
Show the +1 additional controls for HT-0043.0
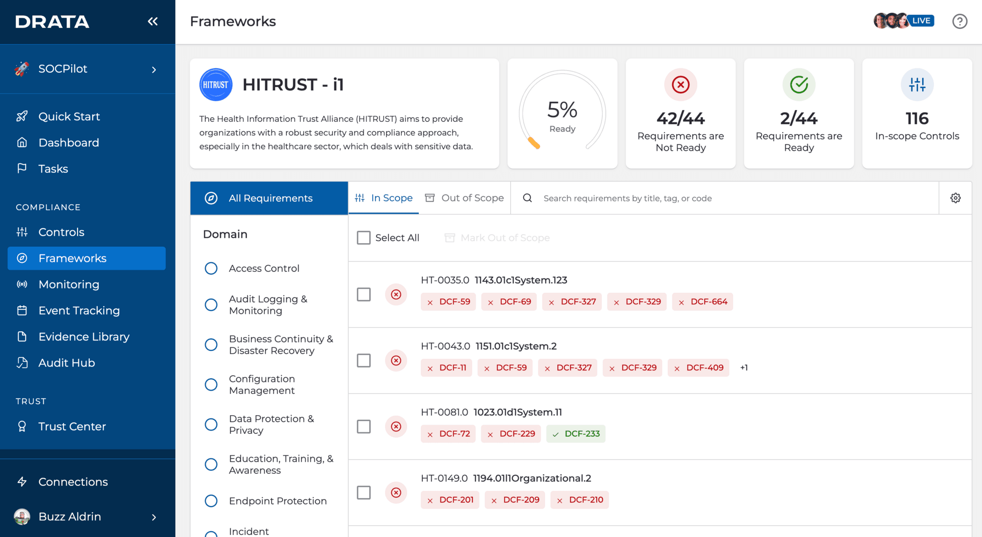744,367
